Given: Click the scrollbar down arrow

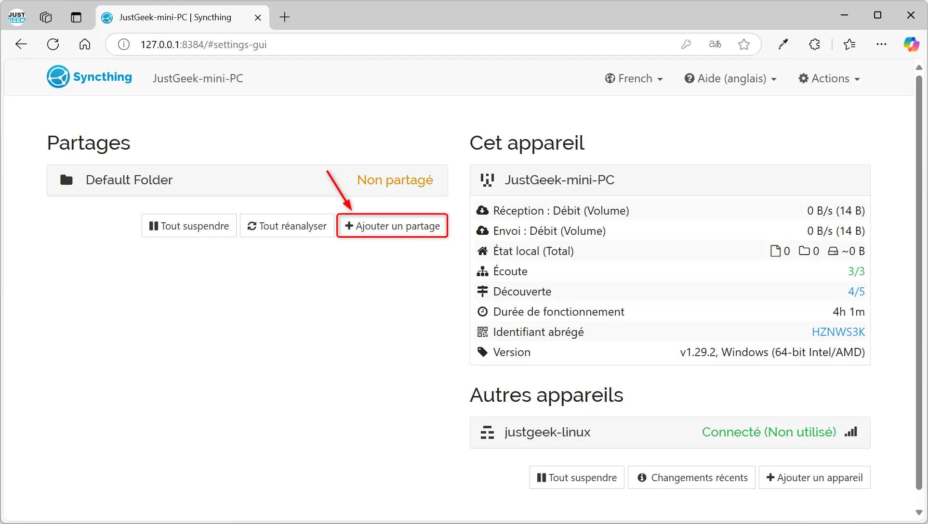Looking at the screenshot, I should click(x=919, y=512).
